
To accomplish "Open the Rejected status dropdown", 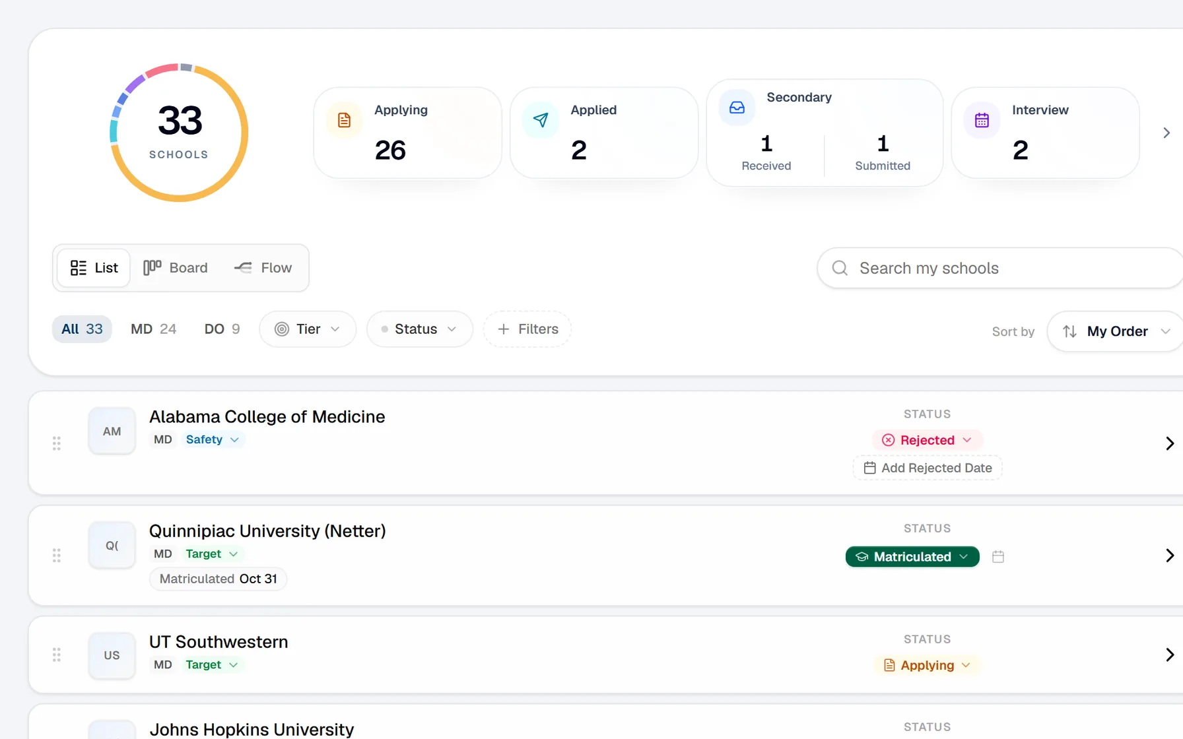I will pos(928,440).
